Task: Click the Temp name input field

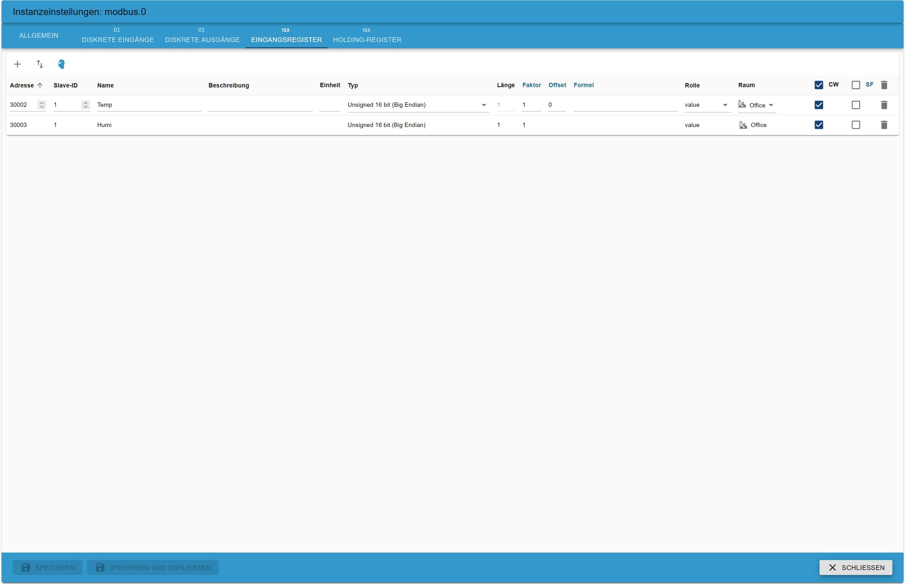Action: coord(149,105)
